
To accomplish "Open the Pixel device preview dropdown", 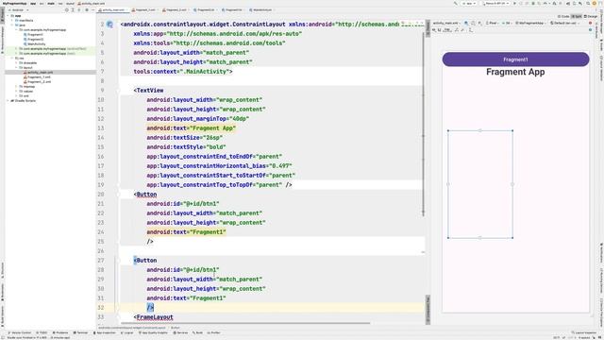I will (492, 23).
